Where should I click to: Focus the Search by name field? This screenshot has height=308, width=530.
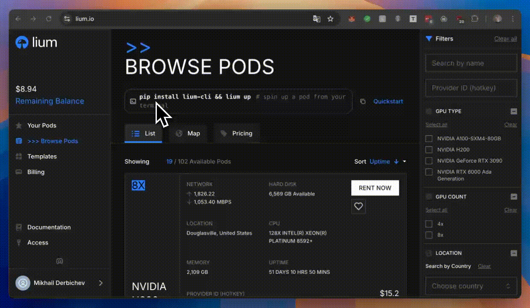point(471,63)
